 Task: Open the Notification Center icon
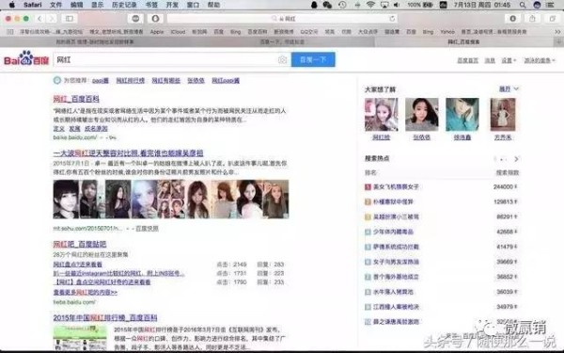click(x=550, y=5)
